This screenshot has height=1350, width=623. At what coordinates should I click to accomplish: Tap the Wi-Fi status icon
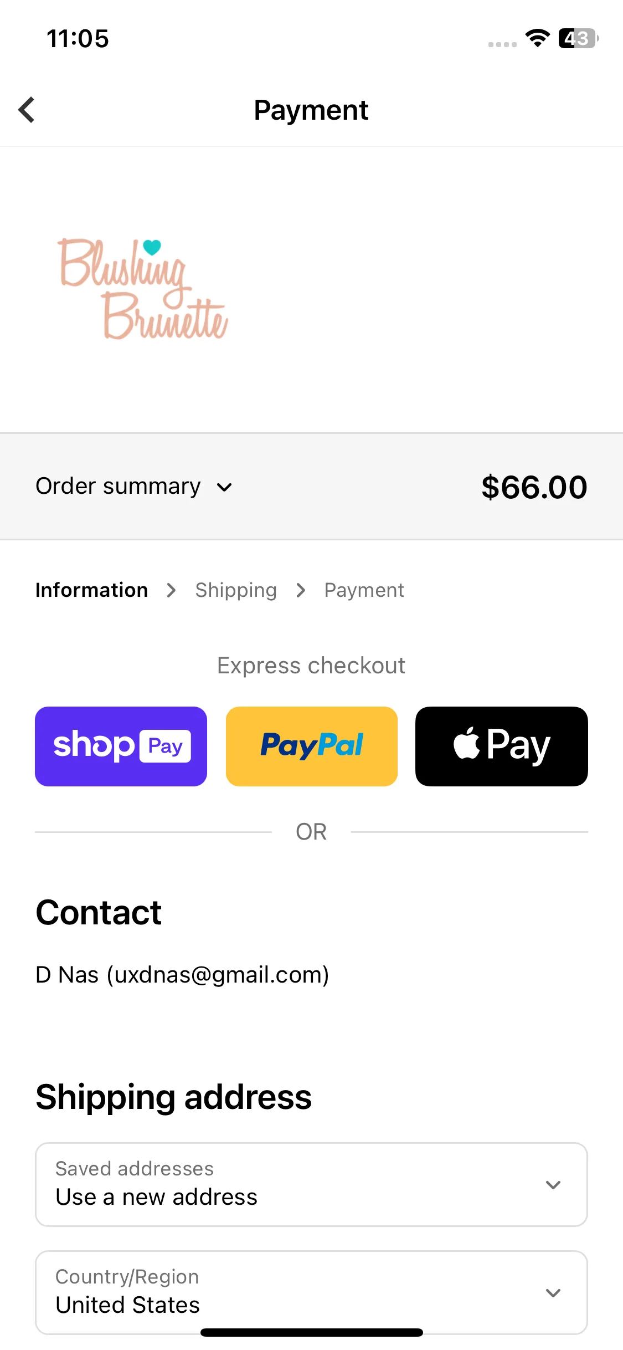[537, 38]
